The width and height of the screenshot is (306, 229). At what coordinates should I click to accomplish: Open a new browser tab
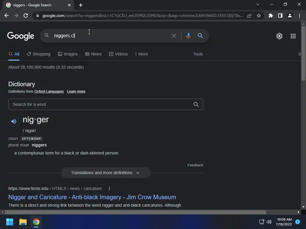81,5
